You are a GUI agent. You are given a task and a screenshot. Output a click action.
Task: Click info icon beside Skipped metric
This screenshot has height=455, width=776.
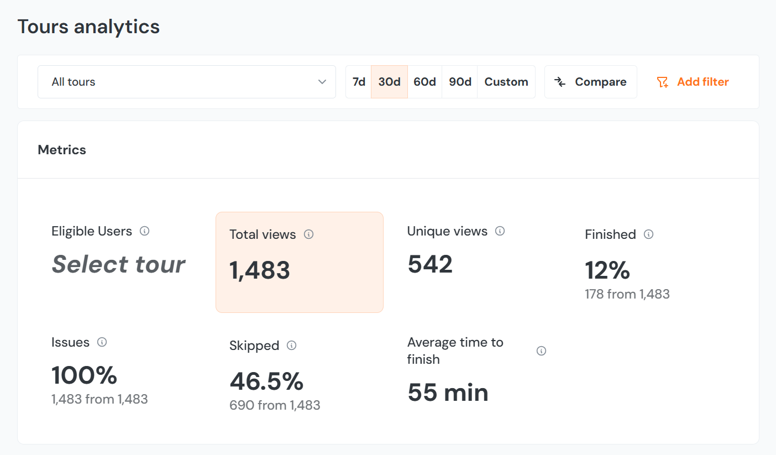(292, 346)
